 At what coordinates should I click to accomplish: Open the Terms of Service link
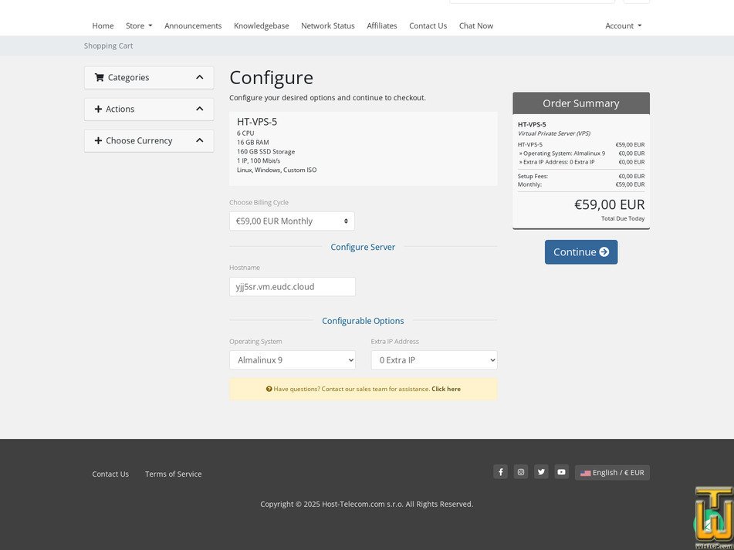[173, 474]
